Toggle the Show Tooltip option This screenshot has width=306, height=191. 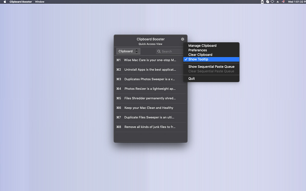211,59
